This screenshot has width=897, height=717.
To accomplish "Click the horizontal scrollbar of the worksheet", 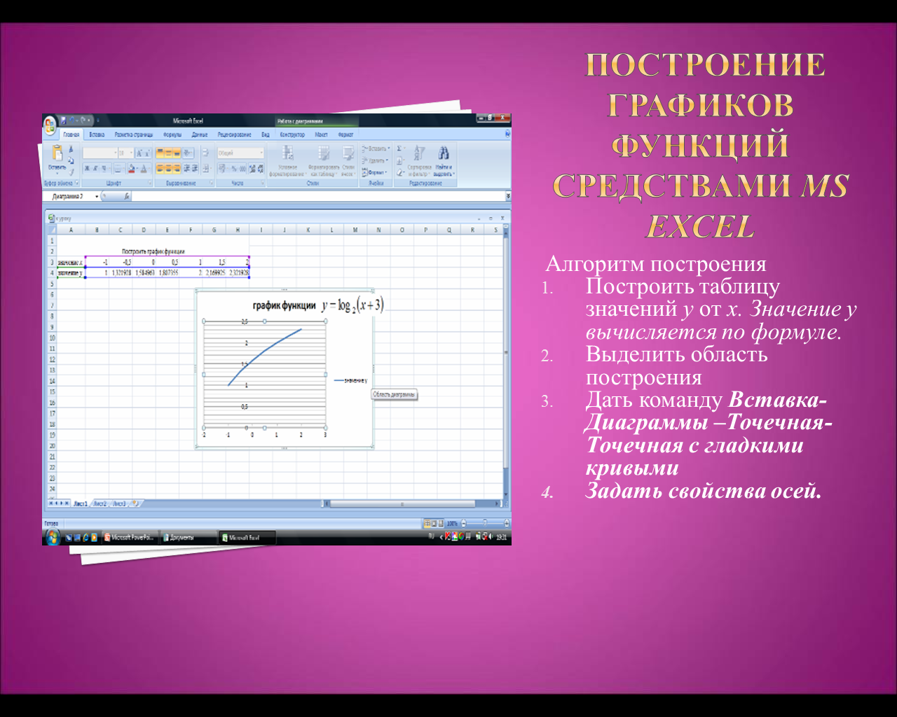I will point(412,503).
